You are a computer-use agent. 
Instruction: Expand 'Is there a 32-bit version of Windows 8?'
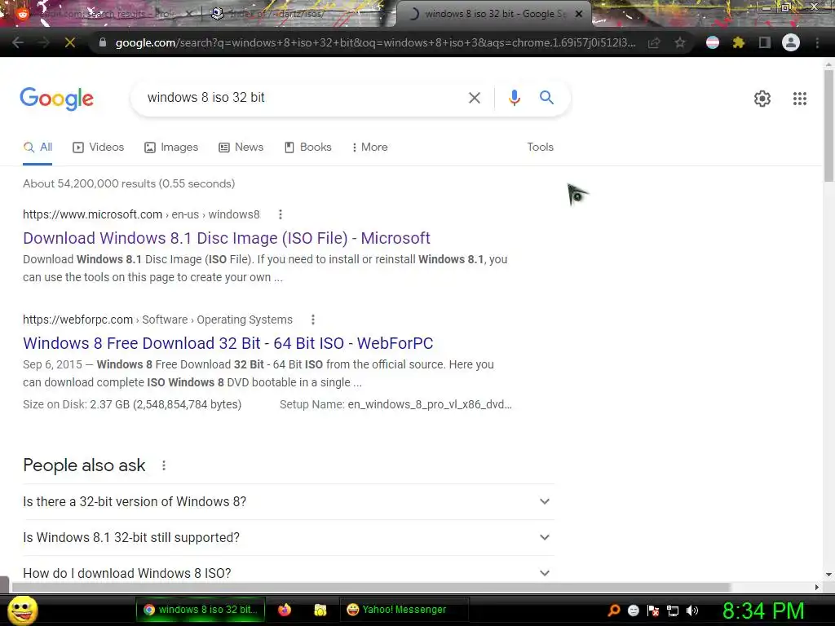pos(288,501)
